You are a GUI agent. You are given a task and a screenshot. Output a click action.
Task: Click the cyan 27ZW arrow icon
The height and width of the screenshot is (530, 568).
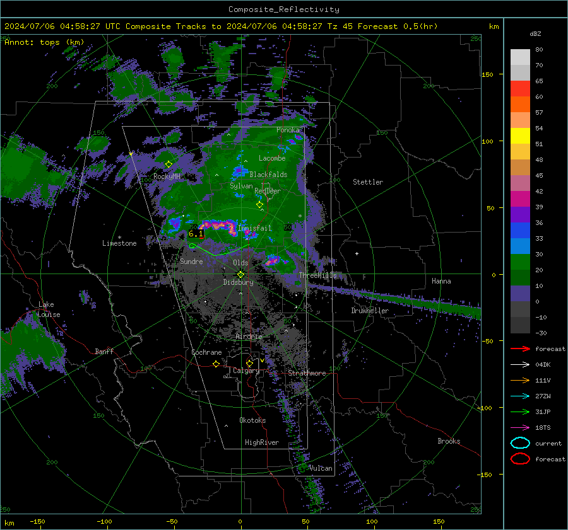[x=520, y=396]
